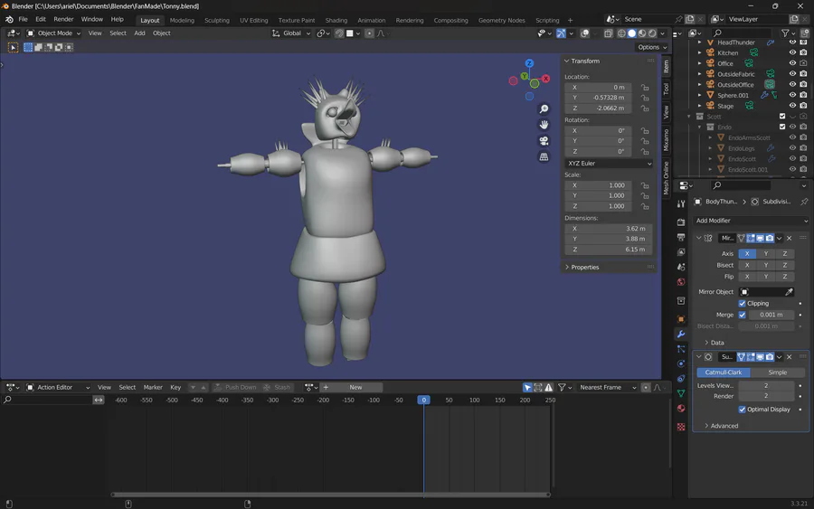Remove the Mirror modifier with X
The width and height of the screenshot is (814, 509).
(789, 238)
